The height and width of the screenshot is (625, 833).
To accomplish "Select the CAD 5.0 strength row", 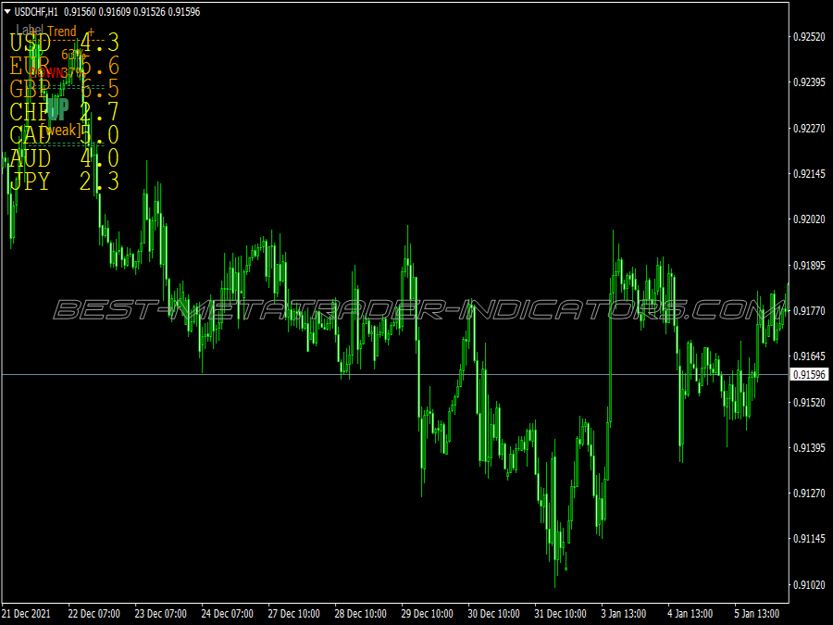I will 64,135.
